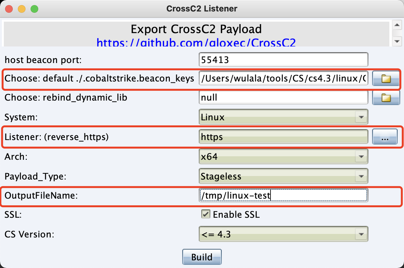
Task: Click the 'Choose: default ./.cobaltstrike.beacon_keys' label
Action: tap(99, 79)
